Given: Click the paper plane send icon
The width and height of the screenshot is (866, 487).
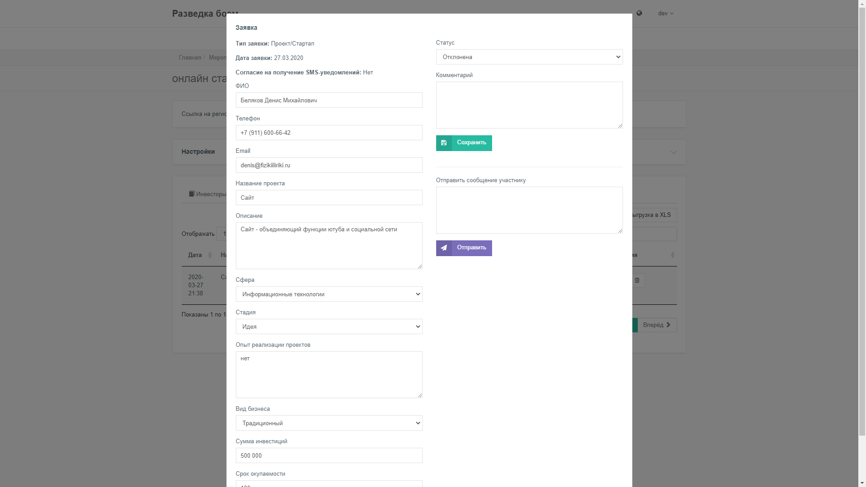Looking at the screenshot, I should click(x=444, y=248).
